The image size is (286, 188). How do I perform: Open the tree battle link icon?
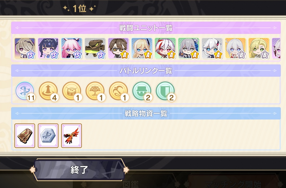coord(95,91)
